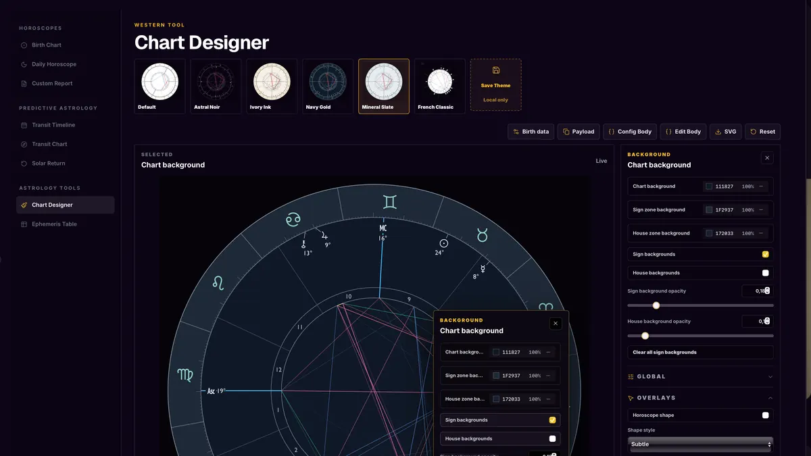811x456 pixels.
Task: Click the Save Theme floppy icon
Action: click(x=496, y=70)
